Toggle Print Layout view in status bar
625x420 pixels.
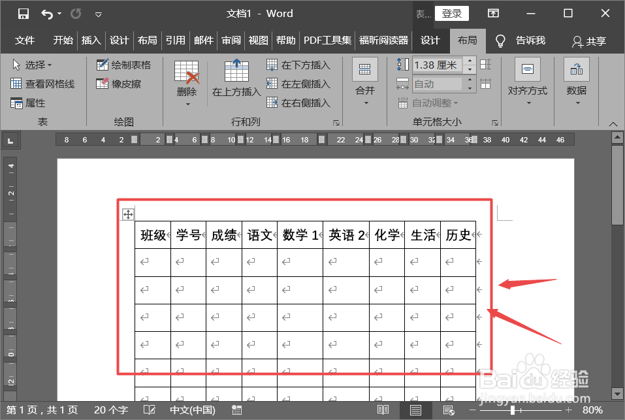coord(416,410)
